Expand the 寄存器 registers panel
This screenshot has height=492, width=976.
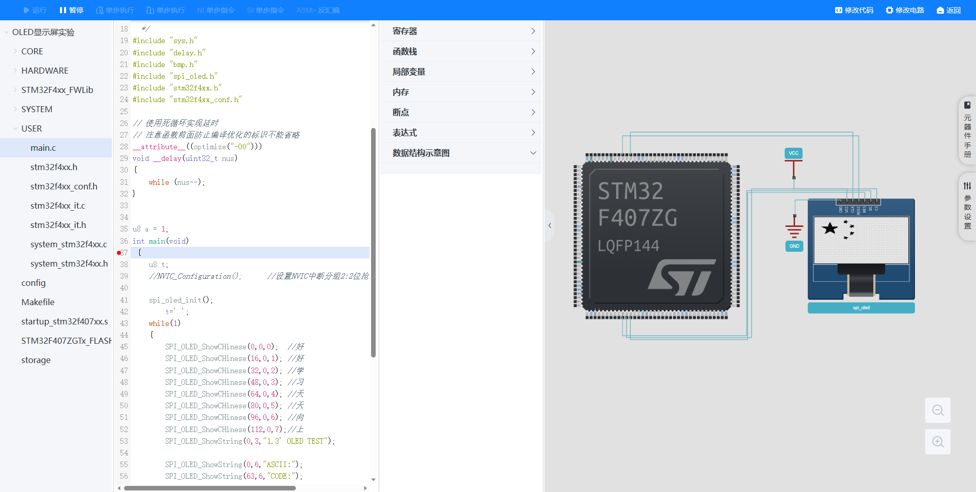461,31
